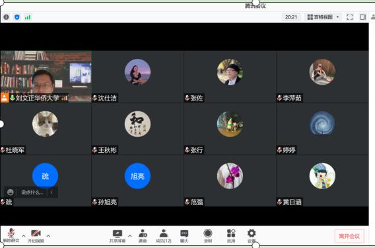
Task: Toggle the side panel layout icon
Action: click(x=363, y=17)
